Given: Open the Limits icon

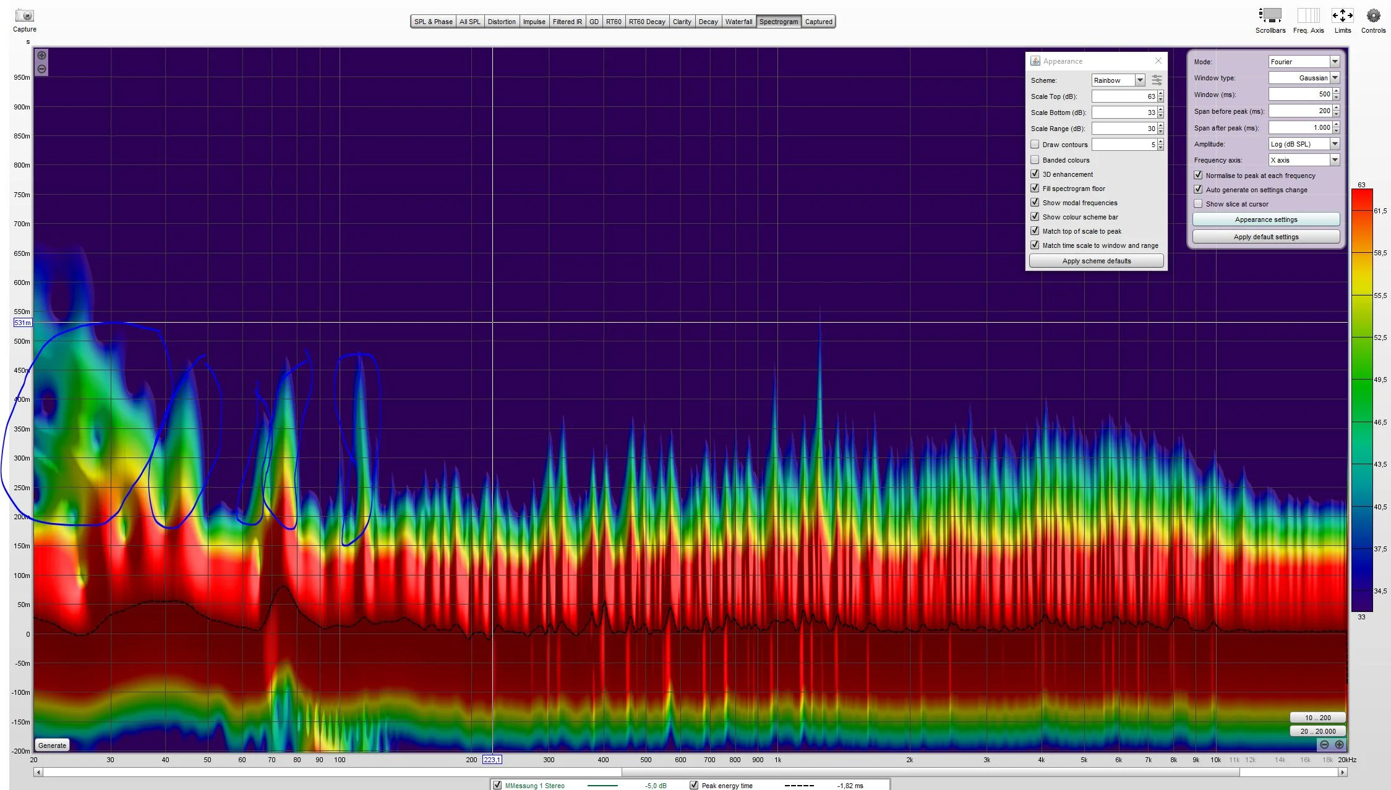Looking at the screenshot, I should pos(1342,15).
